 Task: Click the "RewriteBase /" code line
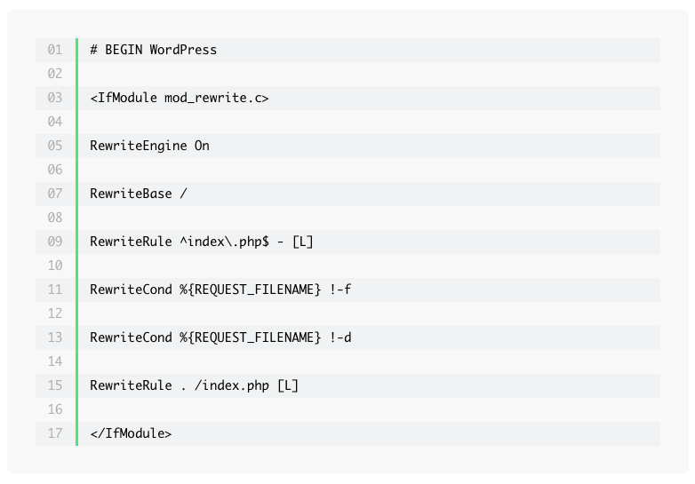pos(139,194)
